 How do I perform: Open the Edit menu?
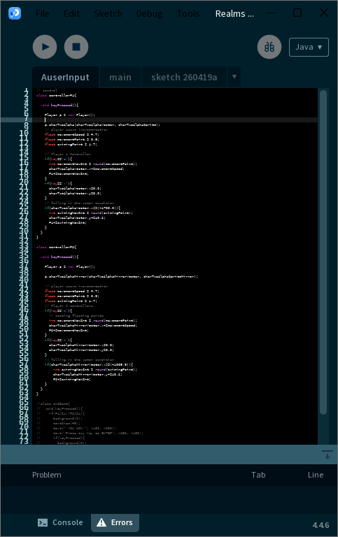(71, 14)
